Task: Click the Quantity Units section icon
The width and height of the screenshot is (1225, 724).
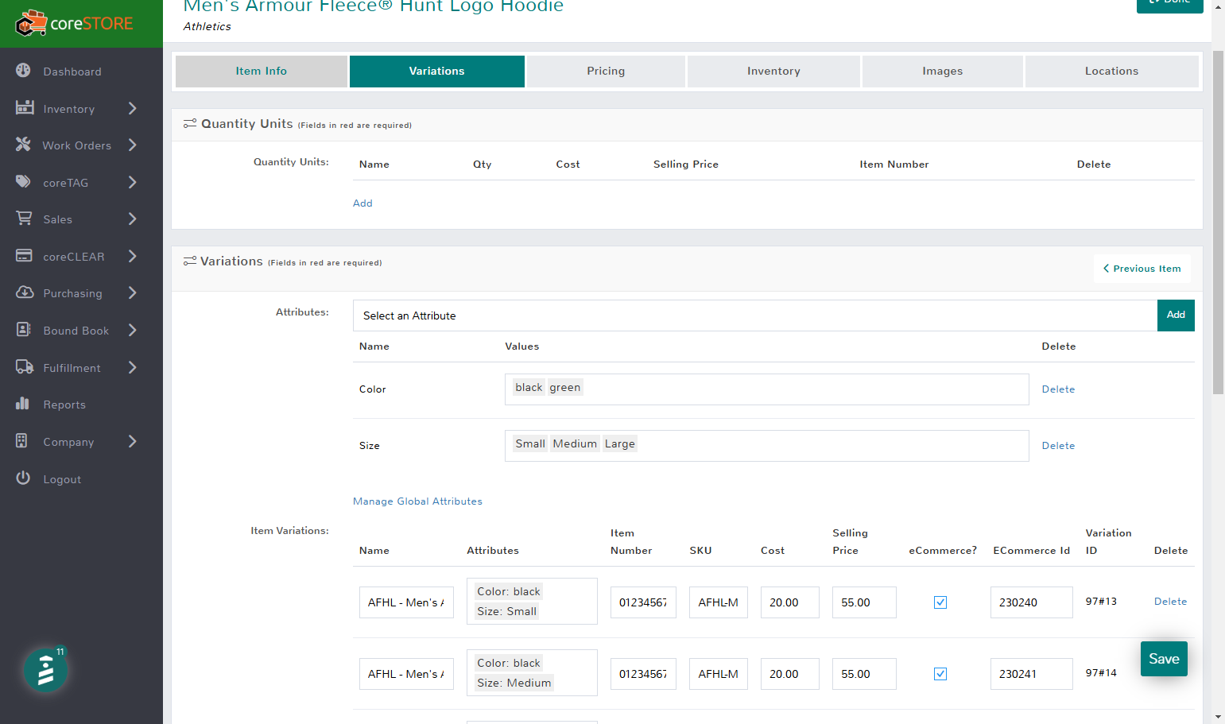Action: point(190,123)
